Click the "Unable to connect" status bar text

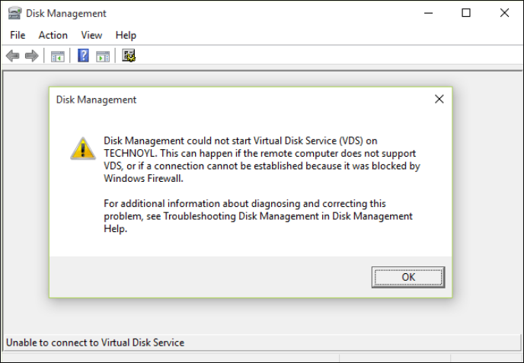[95, 342]
